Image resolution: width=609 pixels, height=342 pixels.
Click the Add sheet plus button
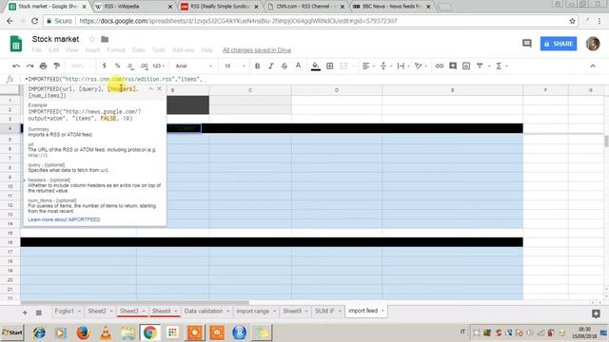(25, 313)
